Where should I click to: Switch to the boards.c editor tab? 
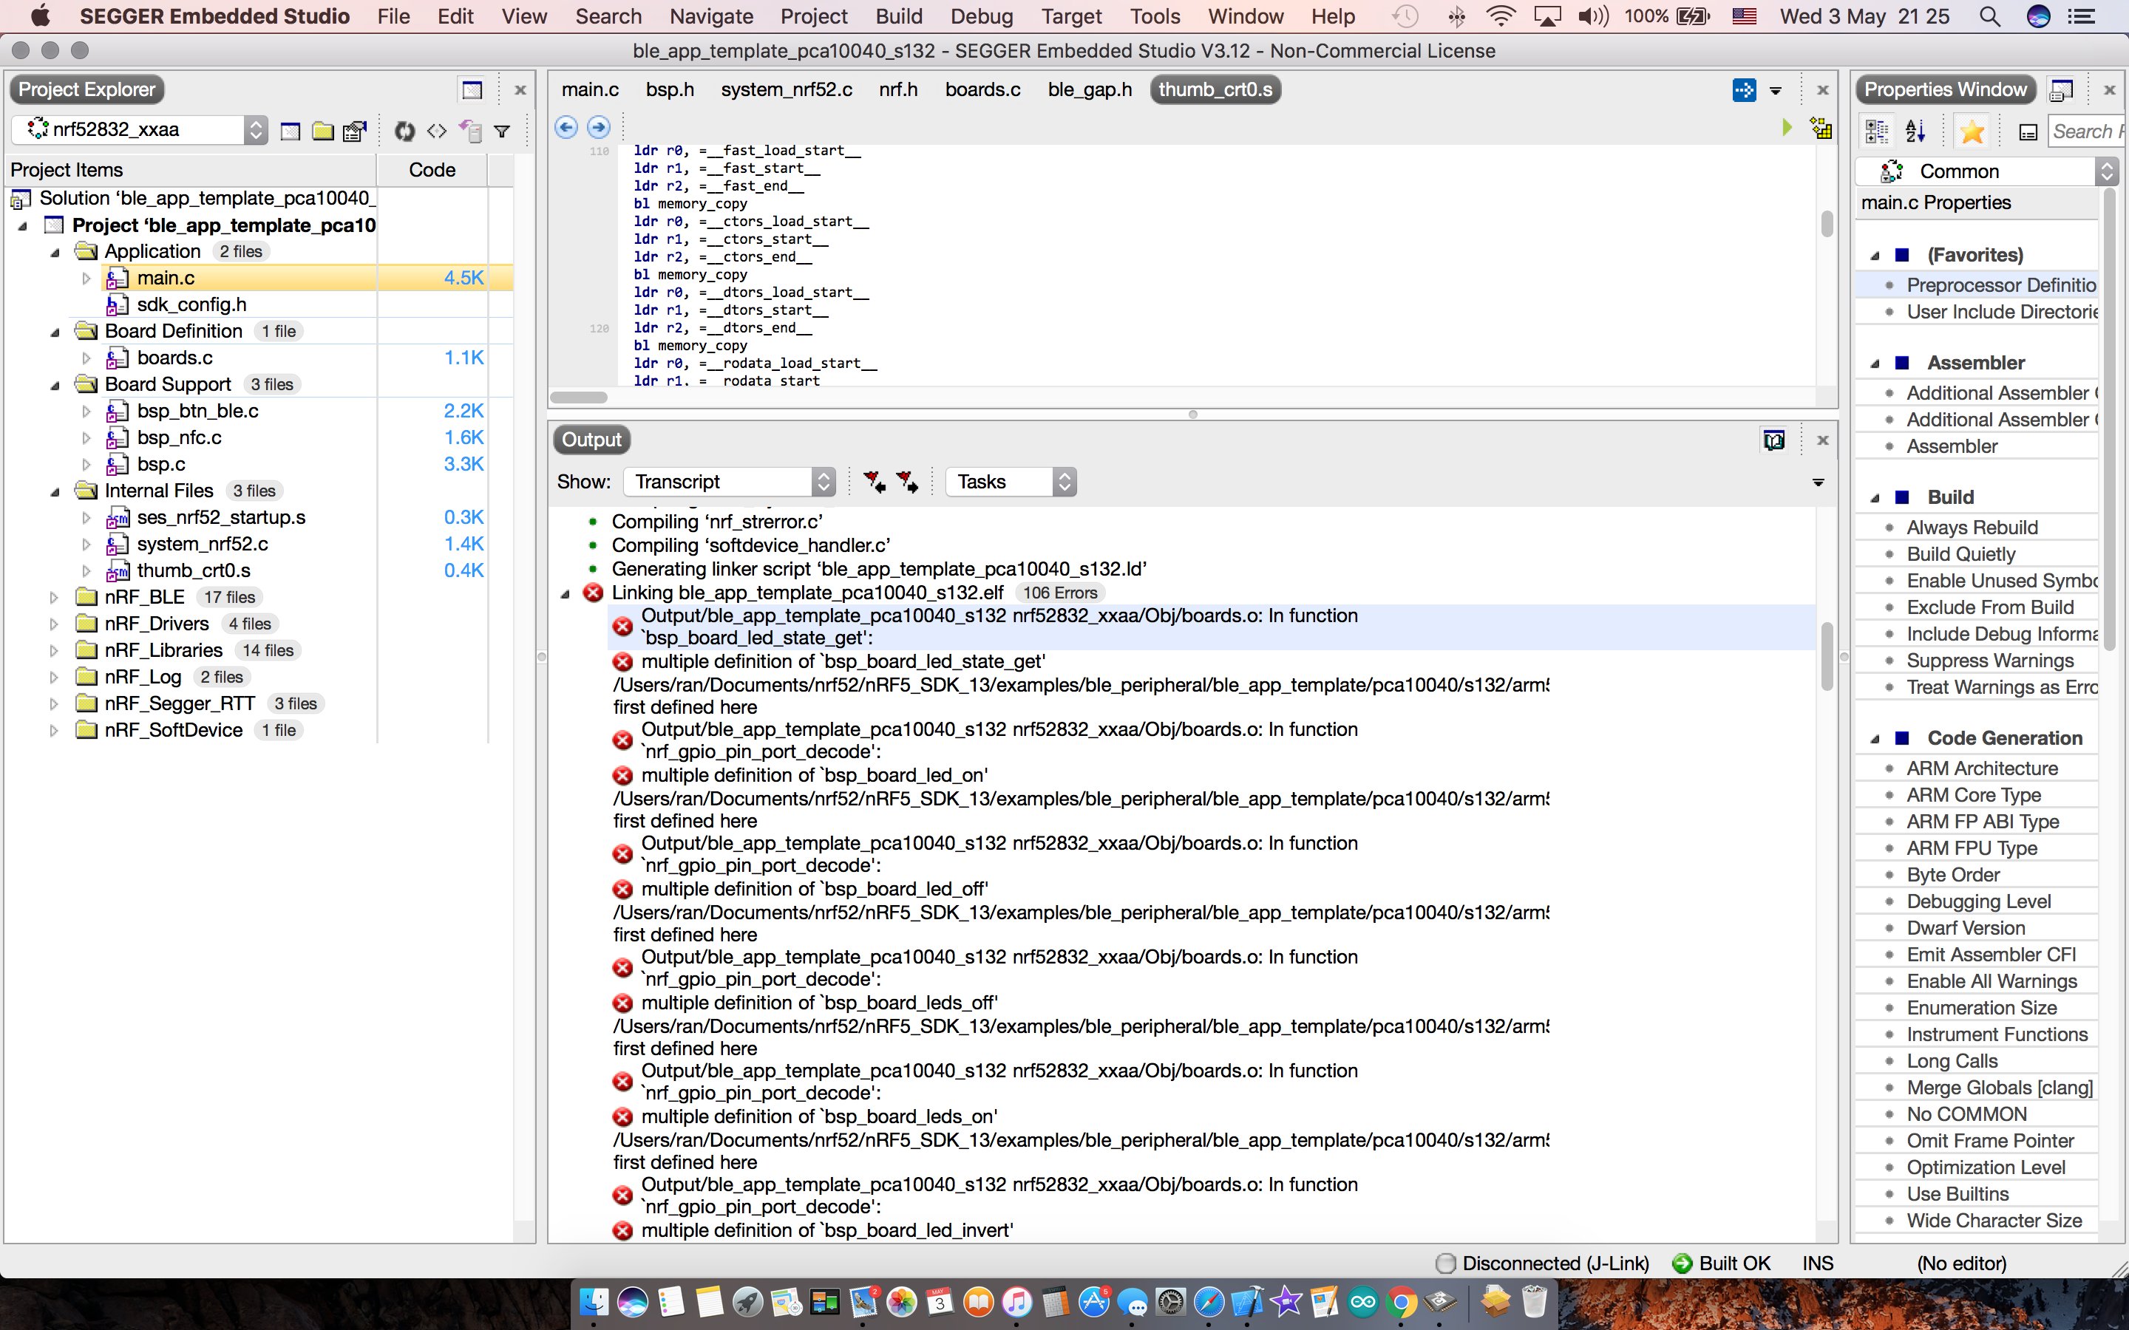[982, 89]
